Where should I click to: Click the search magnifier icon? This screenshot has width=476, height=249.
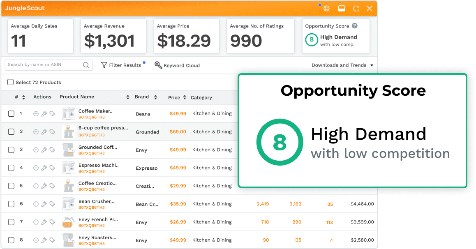click(86, 65)
